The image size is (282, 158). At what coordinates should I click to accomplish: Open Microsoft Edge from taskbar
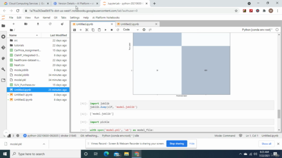[106, 154]
